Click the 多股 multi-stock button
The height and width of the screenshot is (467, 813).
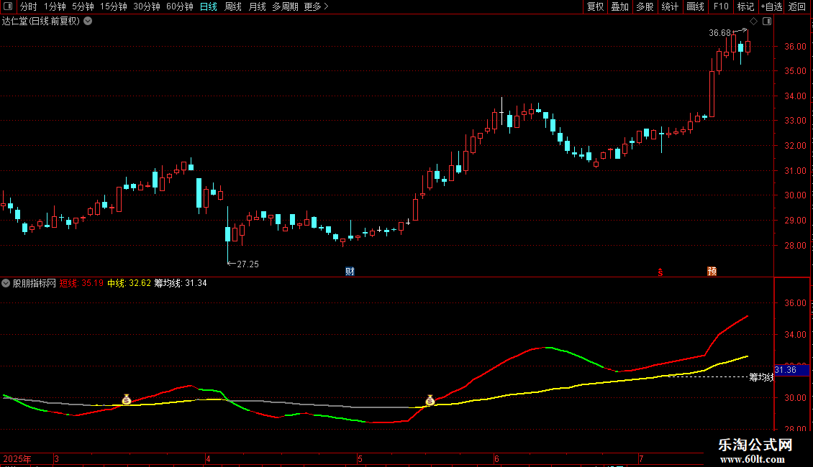tap(645, 6)
